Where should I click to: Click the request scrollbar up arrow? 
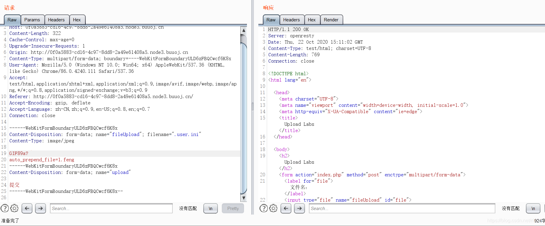click(244, 30)
